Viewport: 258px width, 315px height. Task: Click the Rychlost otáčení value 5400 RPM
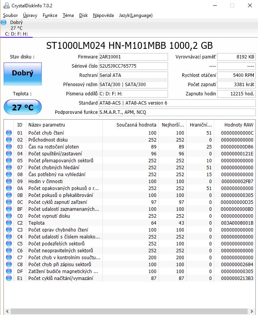point(236,75)
